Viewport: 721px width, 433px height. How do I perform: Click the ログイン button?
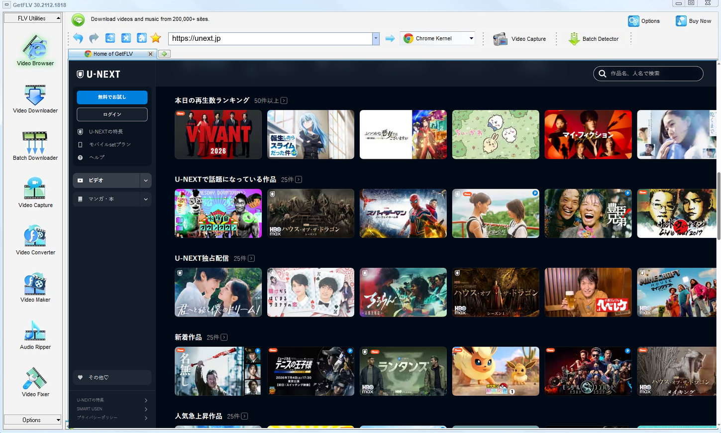click(112, 114)
